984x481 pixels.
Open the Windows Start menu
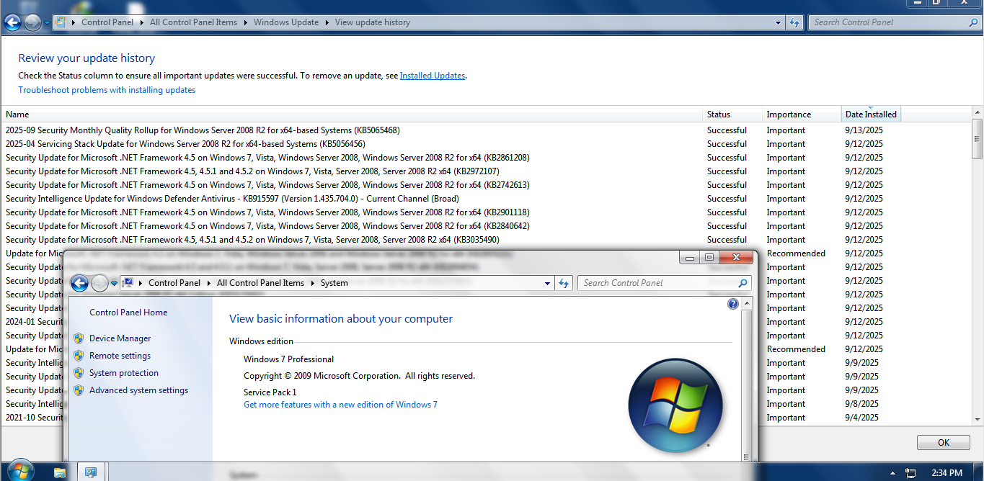tap(19, 471)
